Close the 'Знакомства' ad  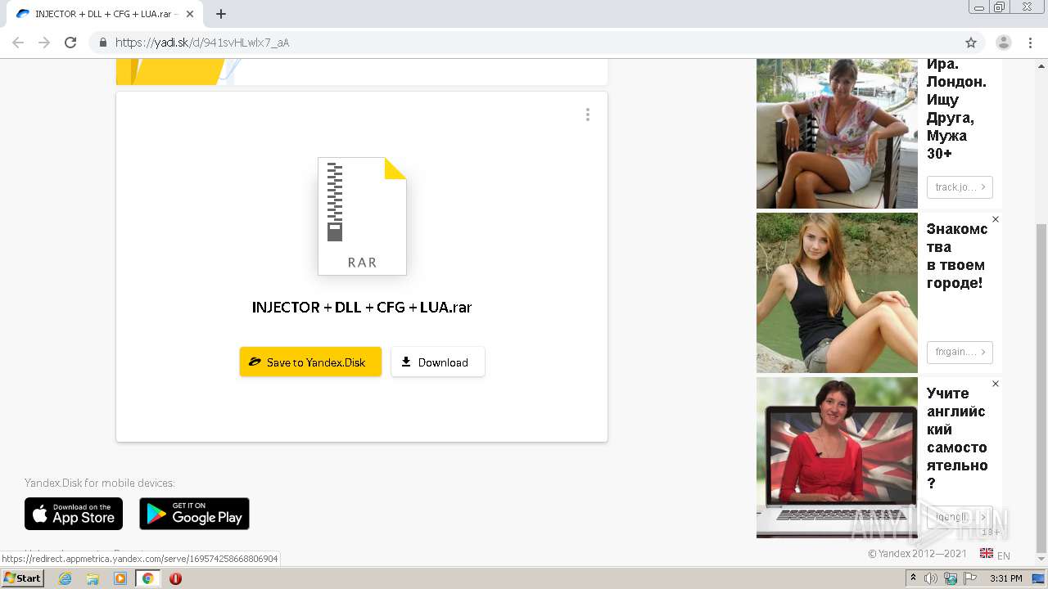[996, 219]
